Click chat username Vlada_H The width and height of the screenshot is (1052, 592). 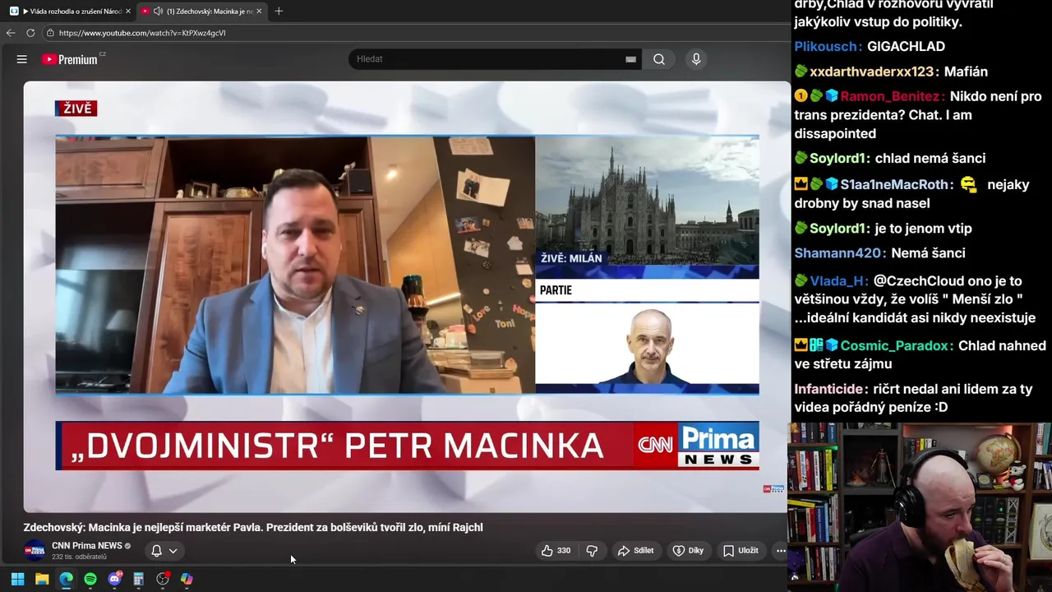click(837, 281)
